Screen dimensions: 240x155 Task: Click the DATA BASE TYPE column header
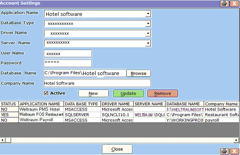tap(82, 104)
